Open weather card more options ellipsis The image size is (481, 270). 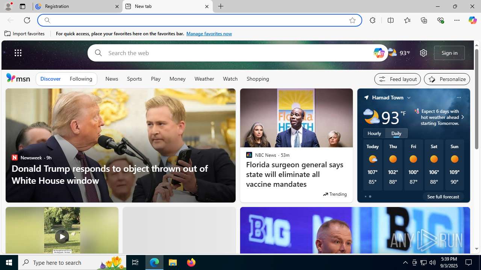click(458, 97)
